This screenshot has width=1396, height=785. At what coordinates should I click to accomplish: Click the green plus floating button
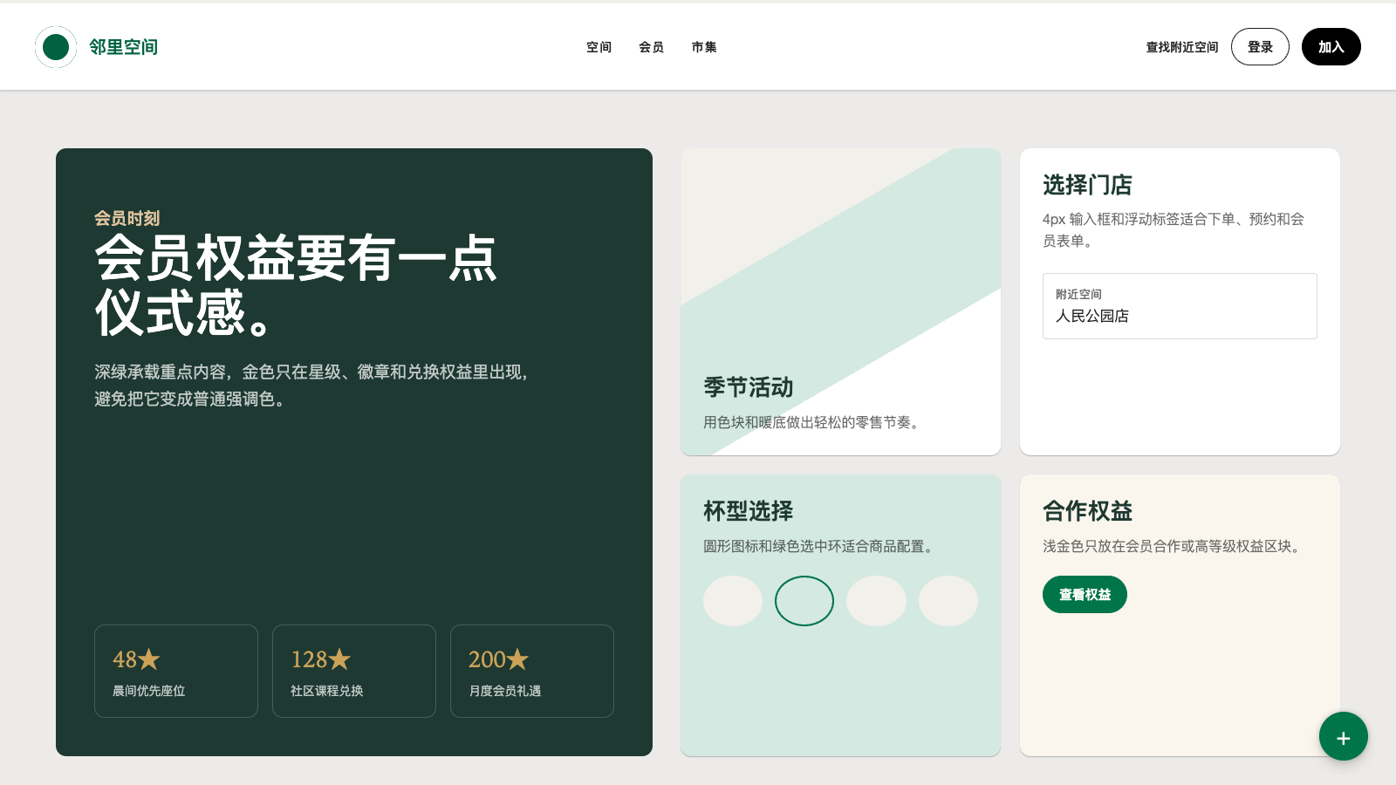pyautogui.click(x=1344, y=736)
